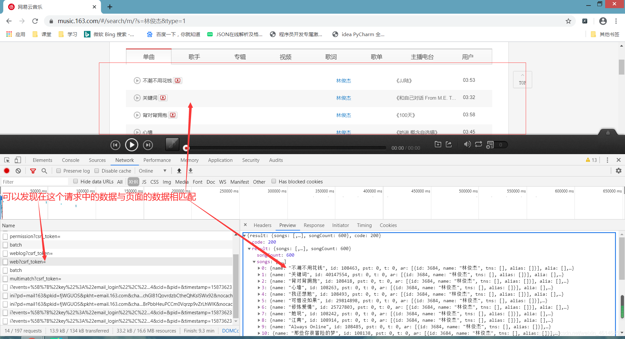Open the MV icon next to 关键词
The height and width of the screenshot is (339, 625).
163,98
